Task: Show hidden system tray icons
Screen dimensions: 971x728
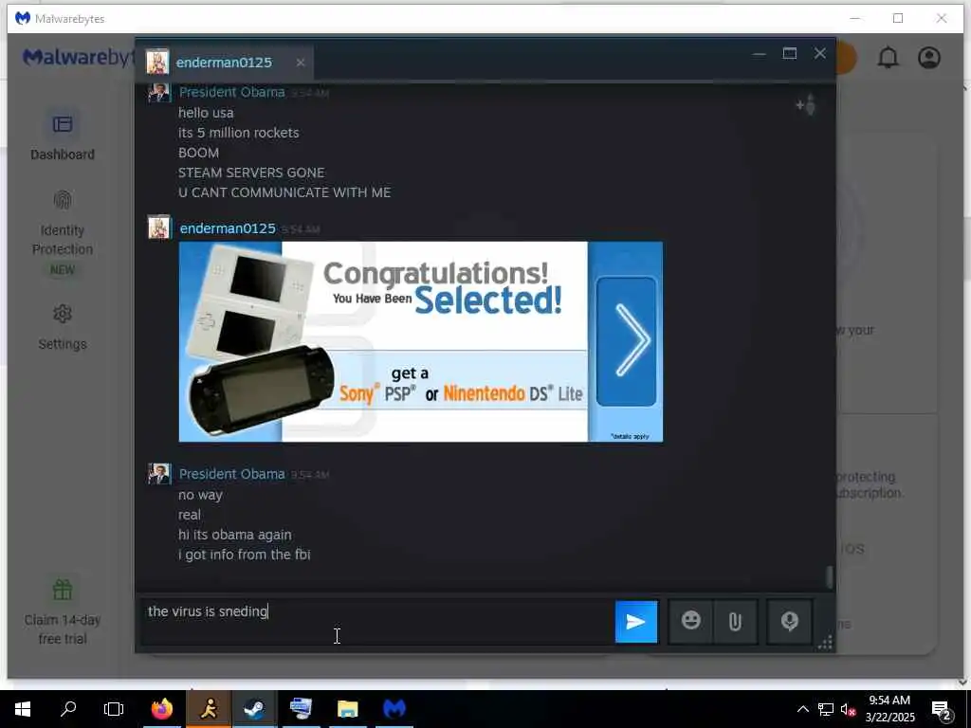Action: [x=802, y=709]
